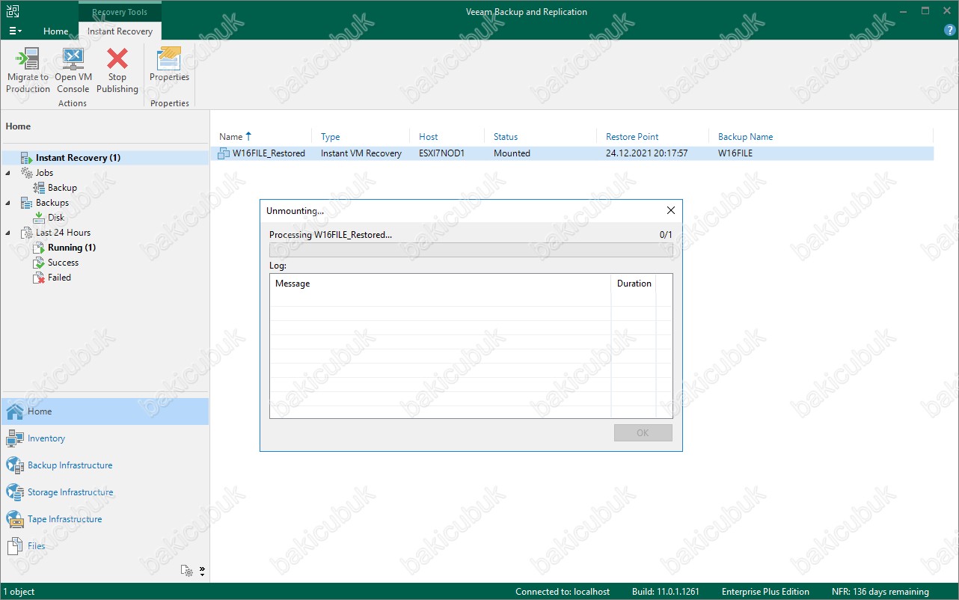Click the Instant VM Recovery type cell
Image resolution: width=959 pixels, height=600 pixels.
tap(361, 153)
